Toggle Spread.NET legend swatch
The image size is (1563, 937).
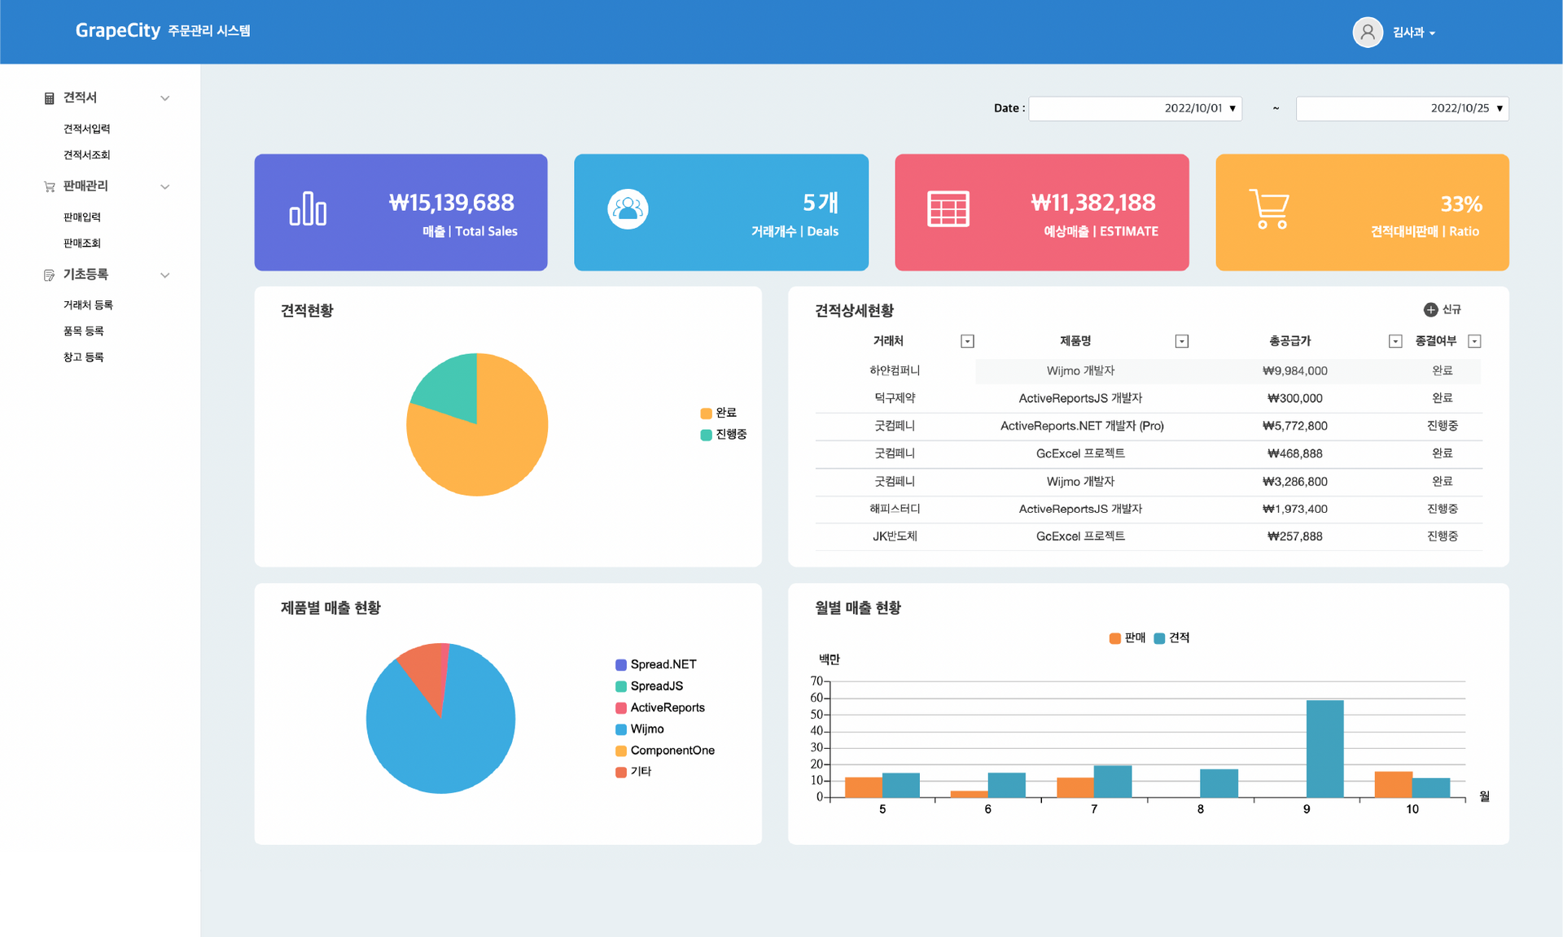point(620,665)
